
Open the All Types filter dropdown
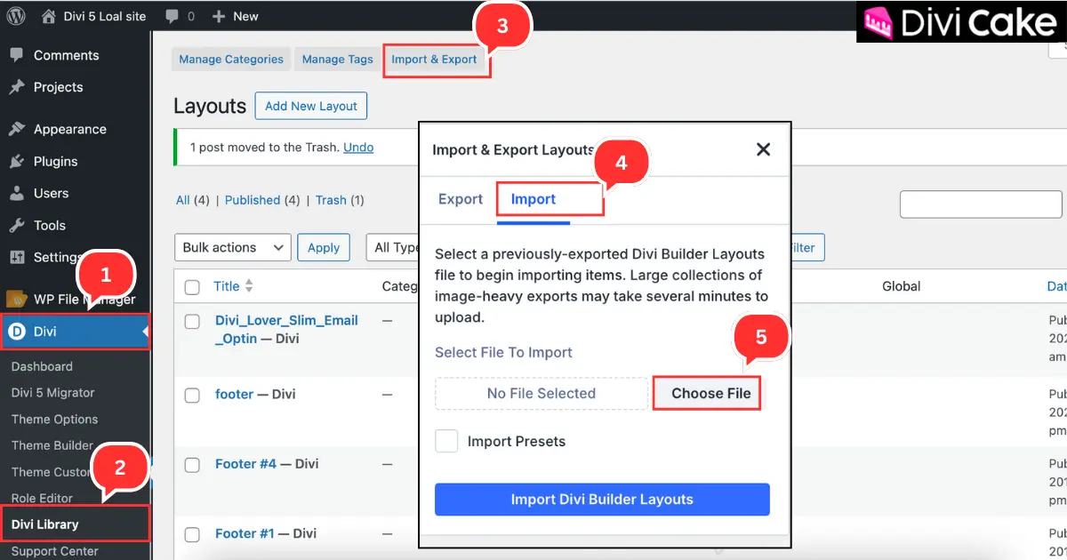(392, 247)
